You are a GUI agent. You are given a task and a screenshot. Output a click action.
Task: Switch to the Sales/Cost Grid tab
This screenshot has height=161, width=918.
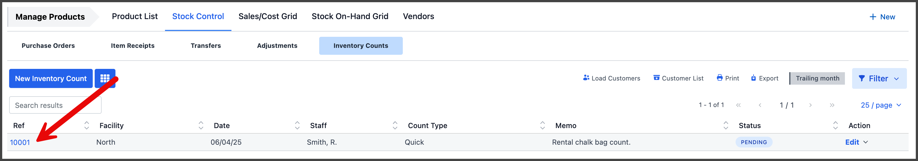(x=268, y=16)
